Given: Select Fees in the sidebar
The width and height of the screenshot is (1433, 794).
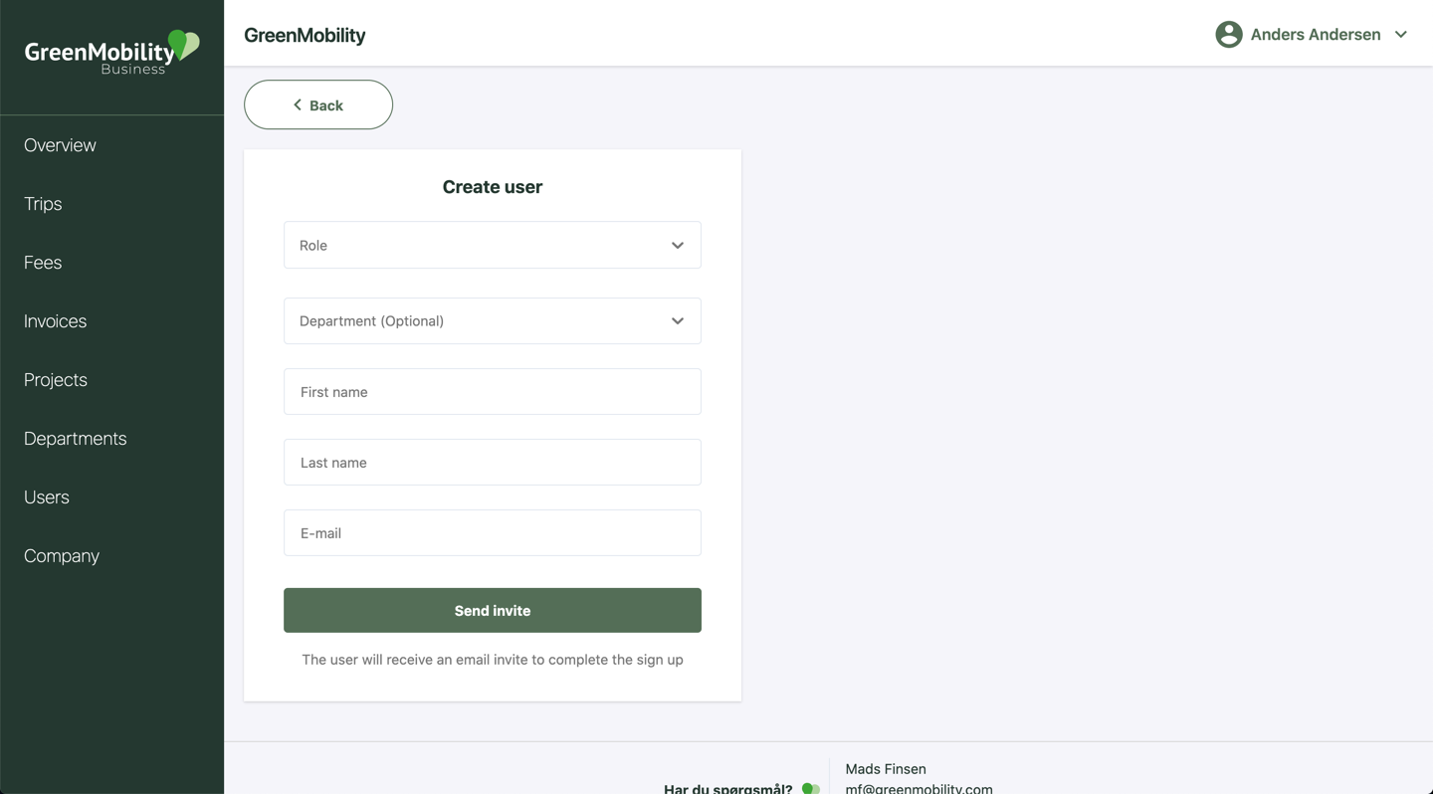Looking at the screenshot, I should [x=43, y=263].
